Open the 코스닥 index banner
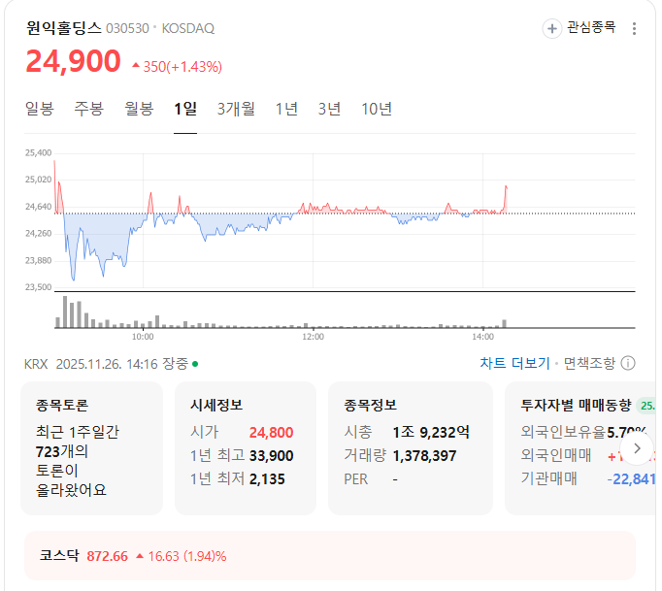The height and width of the screenshot is (591, 662). pos(330,555)
